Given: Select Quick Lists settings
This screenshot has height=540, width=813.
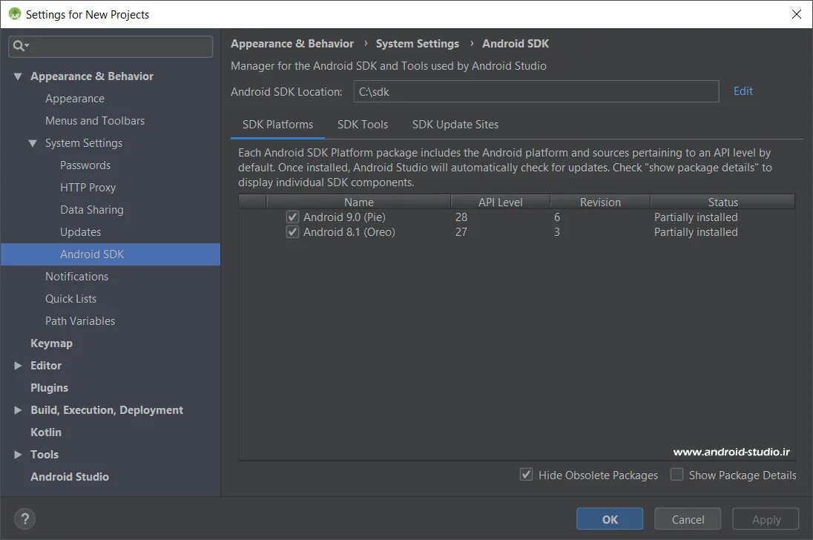Looking at the screenshot, I should pyautogui.click(x=71, y=299).
